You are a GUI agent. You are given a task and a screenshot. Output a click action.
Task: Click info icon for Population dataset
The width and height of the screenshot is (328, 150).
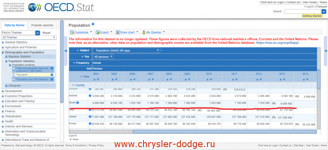tap(52, 74)
